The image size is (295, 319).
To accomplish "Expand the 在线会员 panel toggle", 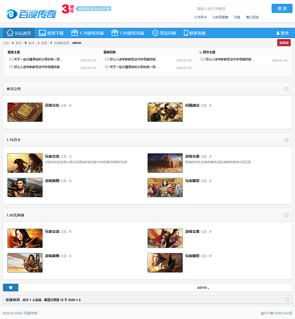I will pyautogui.click(x=287, y=300).
